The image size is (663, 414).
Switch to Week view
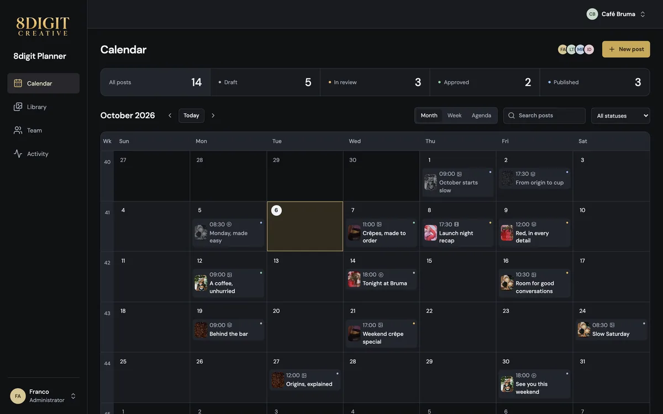point(454,115)
